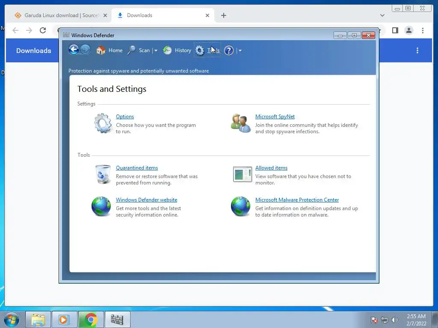Click the Quarantined items recycle bin icon
Image resolution: width=438 pixels, height=328 pixels.
pyautogui.click(x=103, y=174)
